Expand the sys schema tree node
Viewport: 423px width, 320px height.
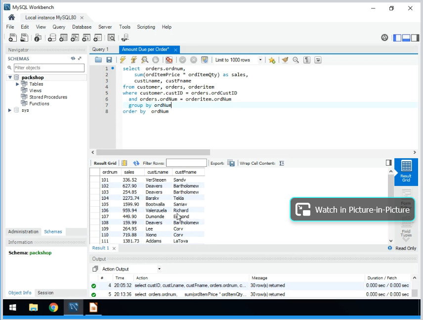[x=10, y=110]
